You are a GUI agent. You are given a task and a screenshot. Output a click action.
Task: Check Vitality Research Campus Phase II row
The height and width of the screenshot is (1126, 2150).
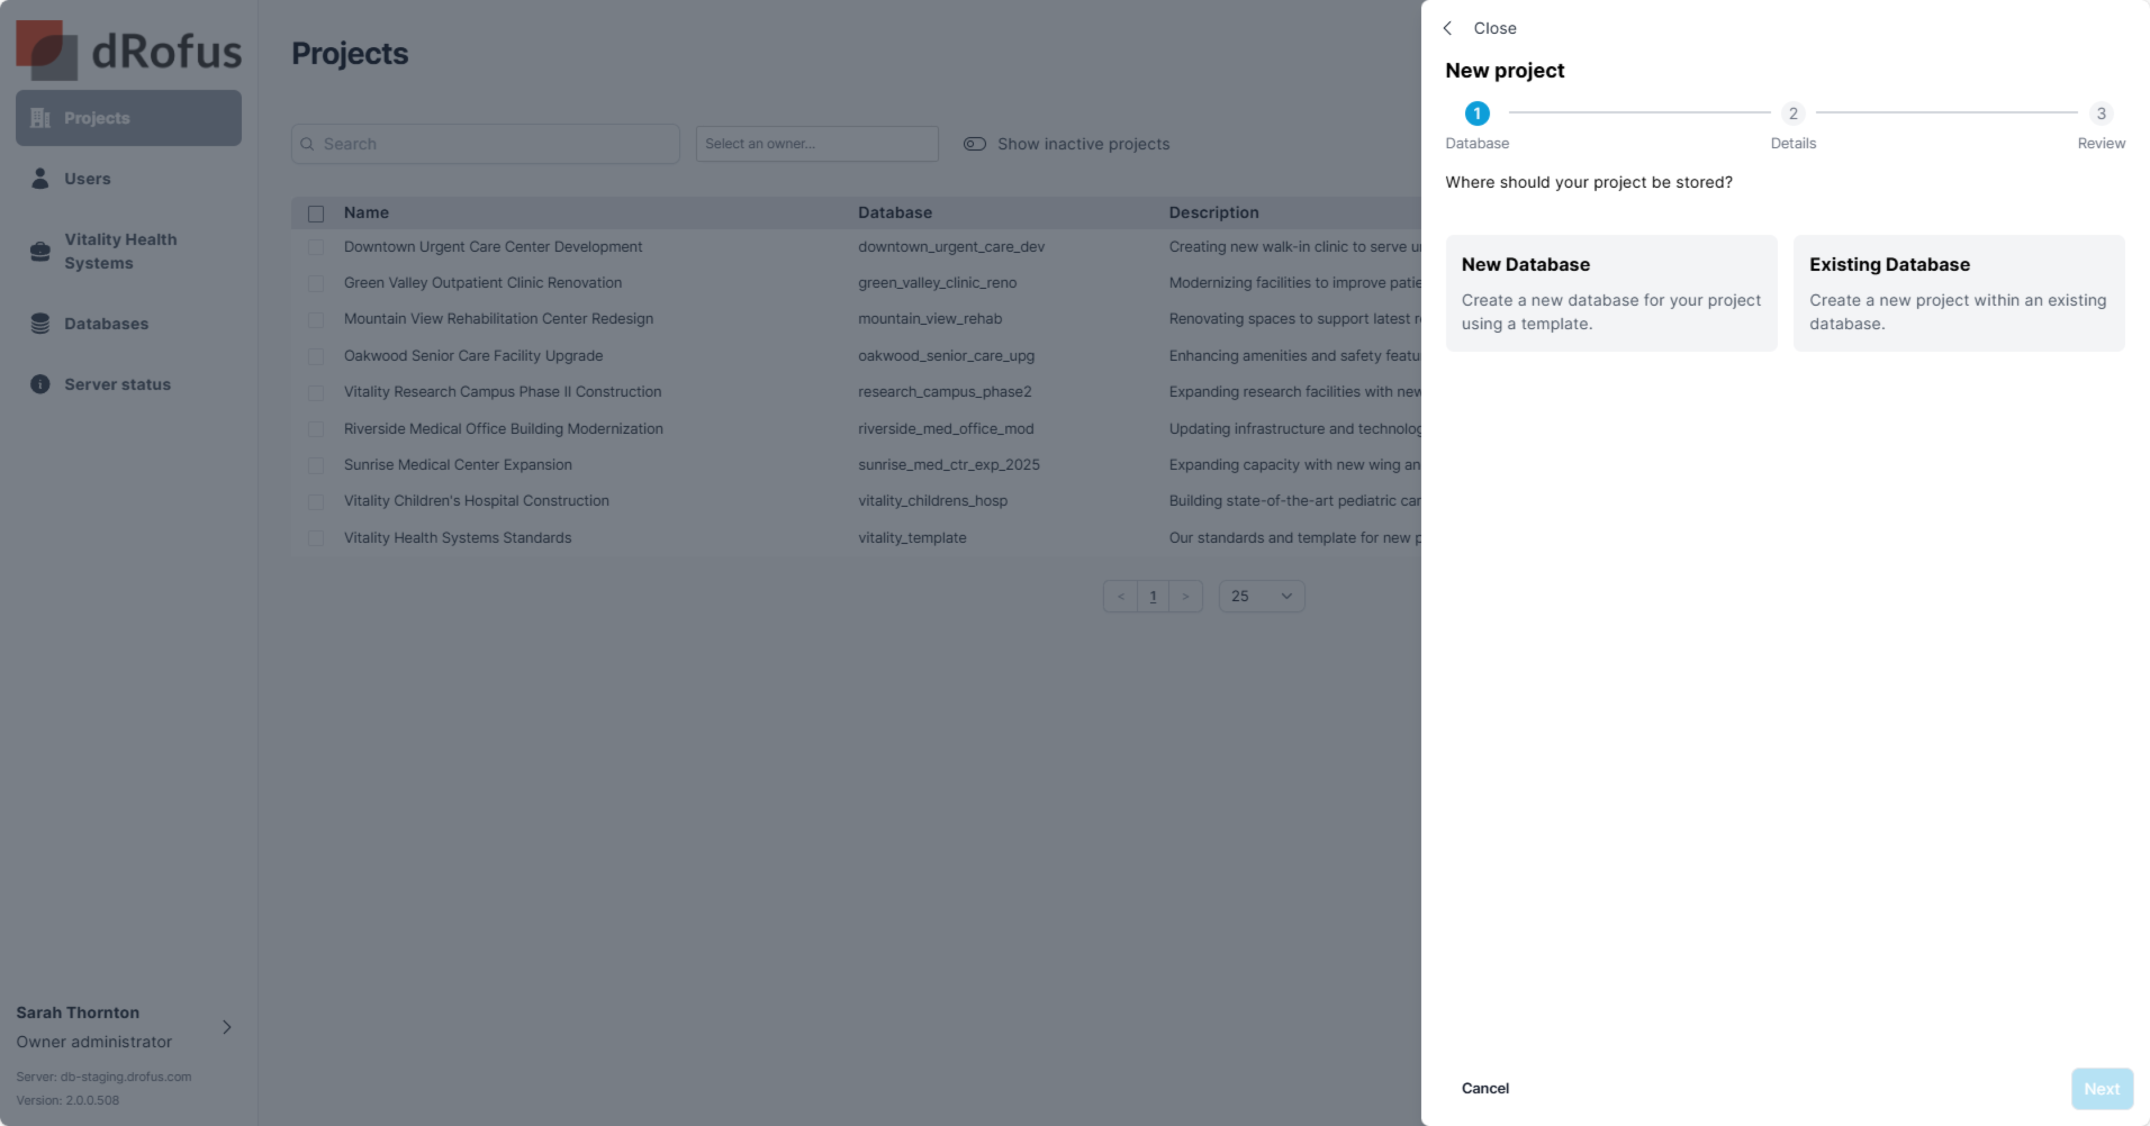click(x=315, y=392)
